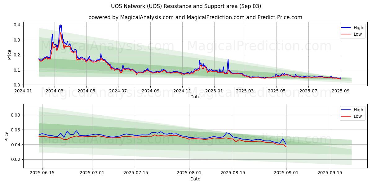Click the bottom chart y-axis value '0.02'
This screenshot has width=372, height=186.
point(15,160)
